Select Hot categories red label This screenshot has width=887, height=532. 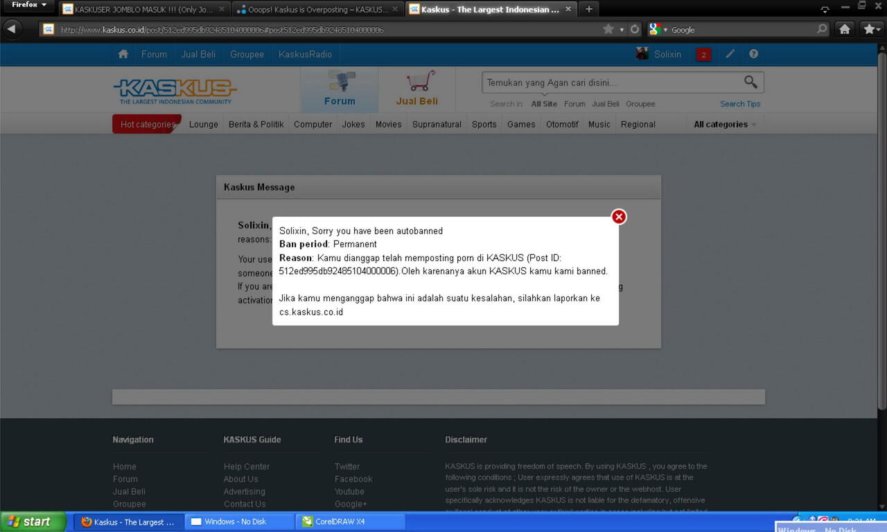(x=147, y=124)
